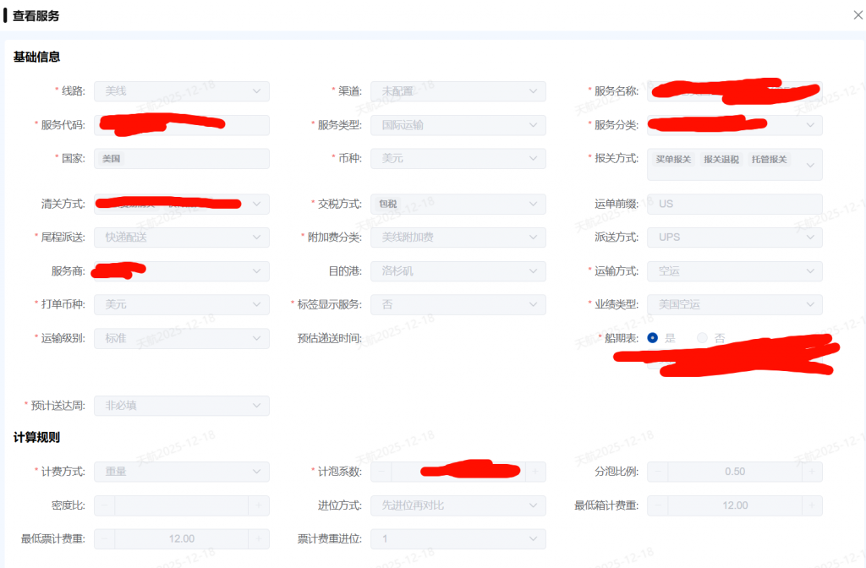The image size is (866, 568).
Task: Expand the 渠道 dropdown
Action: tap(458, 91)
